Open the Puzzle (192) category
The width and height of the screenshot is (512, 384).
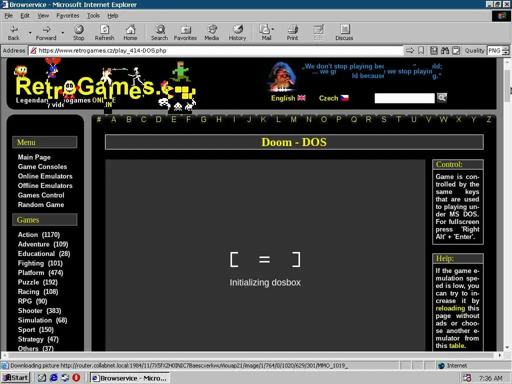(x=37, y=282)
